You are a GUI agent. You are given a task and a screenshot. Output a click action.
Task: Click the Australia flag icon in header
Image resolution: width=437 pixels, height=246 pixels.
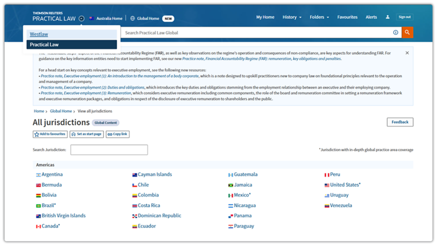[x=92, y=18]
